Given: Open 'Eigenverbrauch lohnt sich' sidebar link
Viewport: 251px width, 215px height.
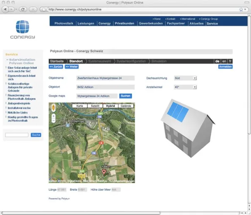Looking at the screenshot, I should 22,77.
